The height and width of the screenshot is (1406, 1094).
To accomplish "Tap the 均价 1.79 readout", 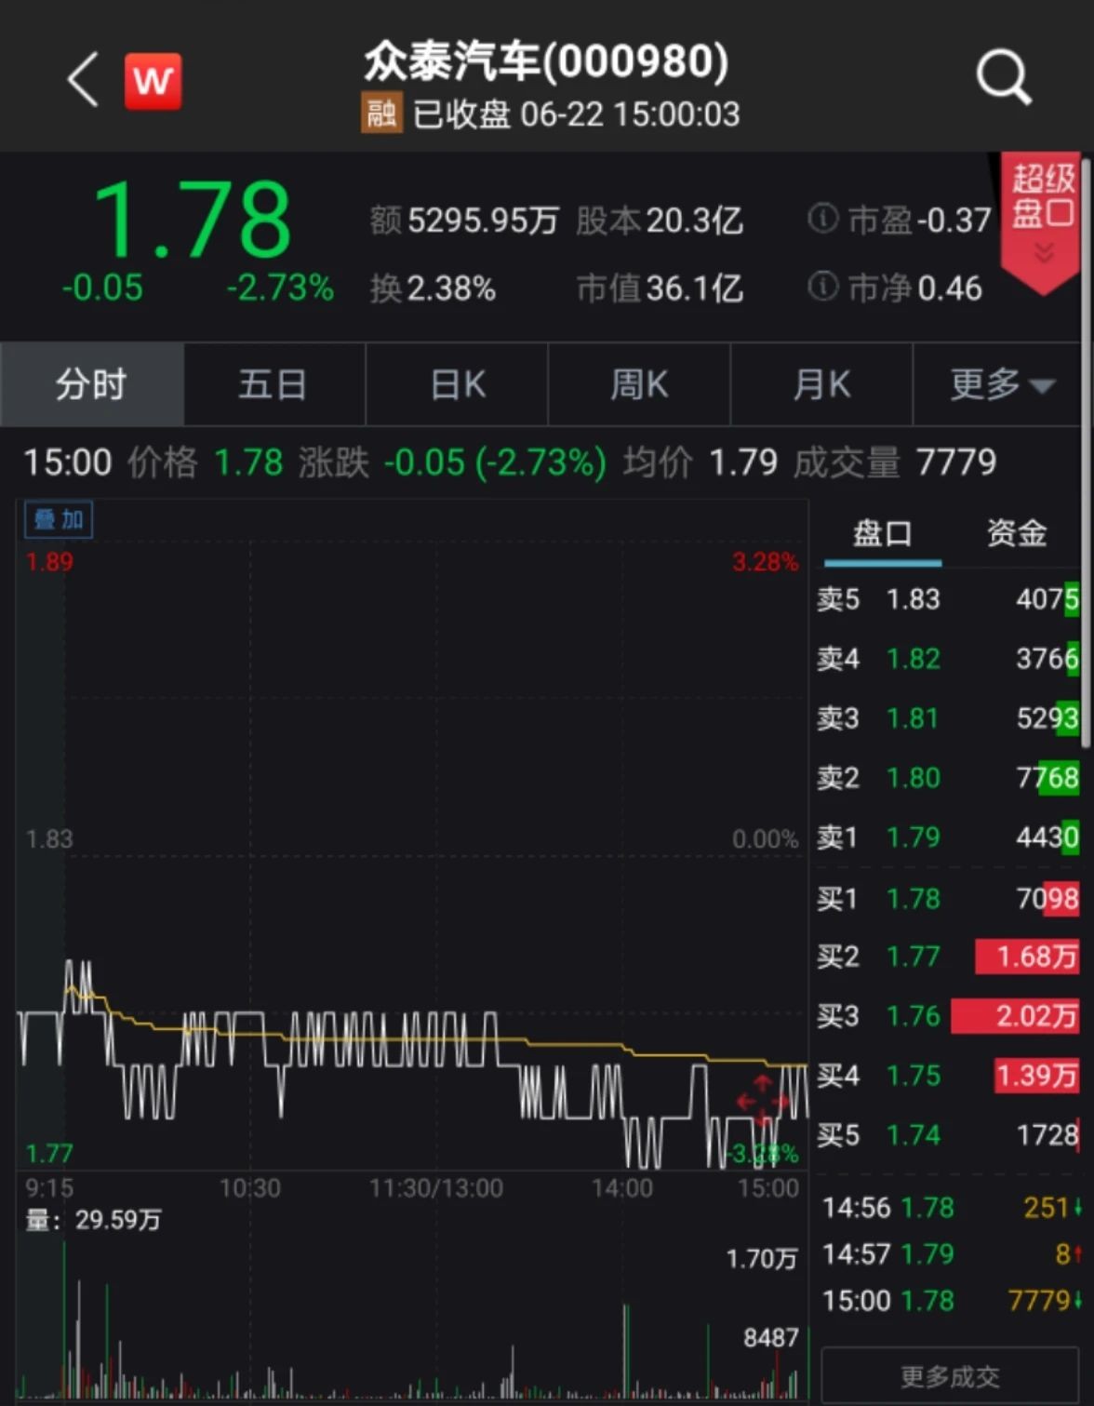I will [700, 462].
